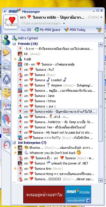Image resolution: width=106 pixels, height=207 pixels.
Task: Click the MSN Mobile banner advertisement
Action: (x=57, y=194)
